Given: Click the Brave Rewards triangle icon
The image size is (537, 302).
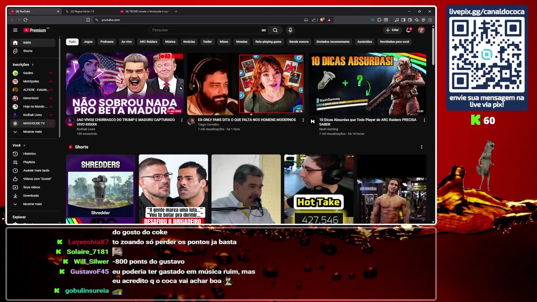Looking at the screenshot, I should (329, 20).
